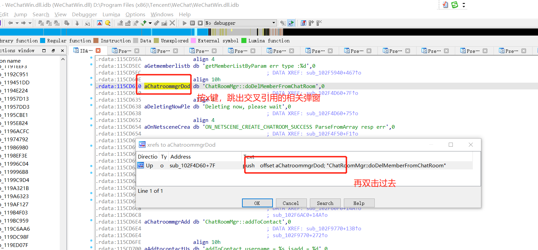Click the Lumina function legend color swatch
This screenshot has width=538, height=250.
pyautogui.click(x=244, y=41)
